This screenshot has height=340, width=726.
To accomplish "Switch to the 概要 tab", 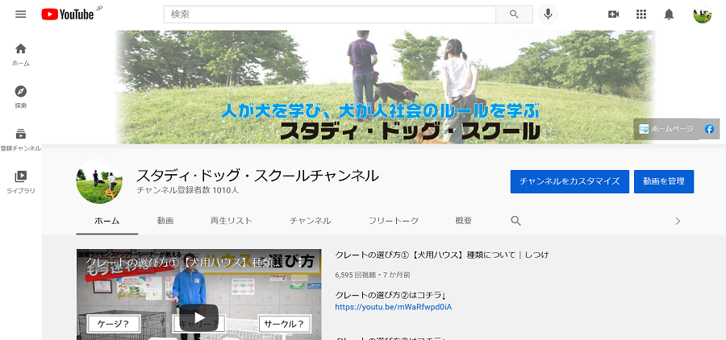I will 464,221.
